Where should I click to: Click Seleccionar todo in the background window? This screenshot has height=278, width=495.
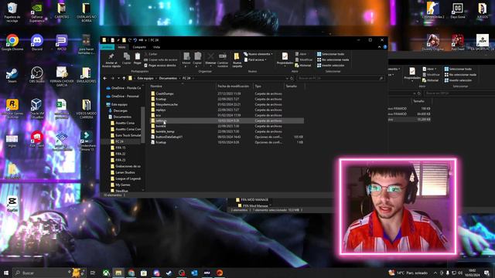click(458, 69)
